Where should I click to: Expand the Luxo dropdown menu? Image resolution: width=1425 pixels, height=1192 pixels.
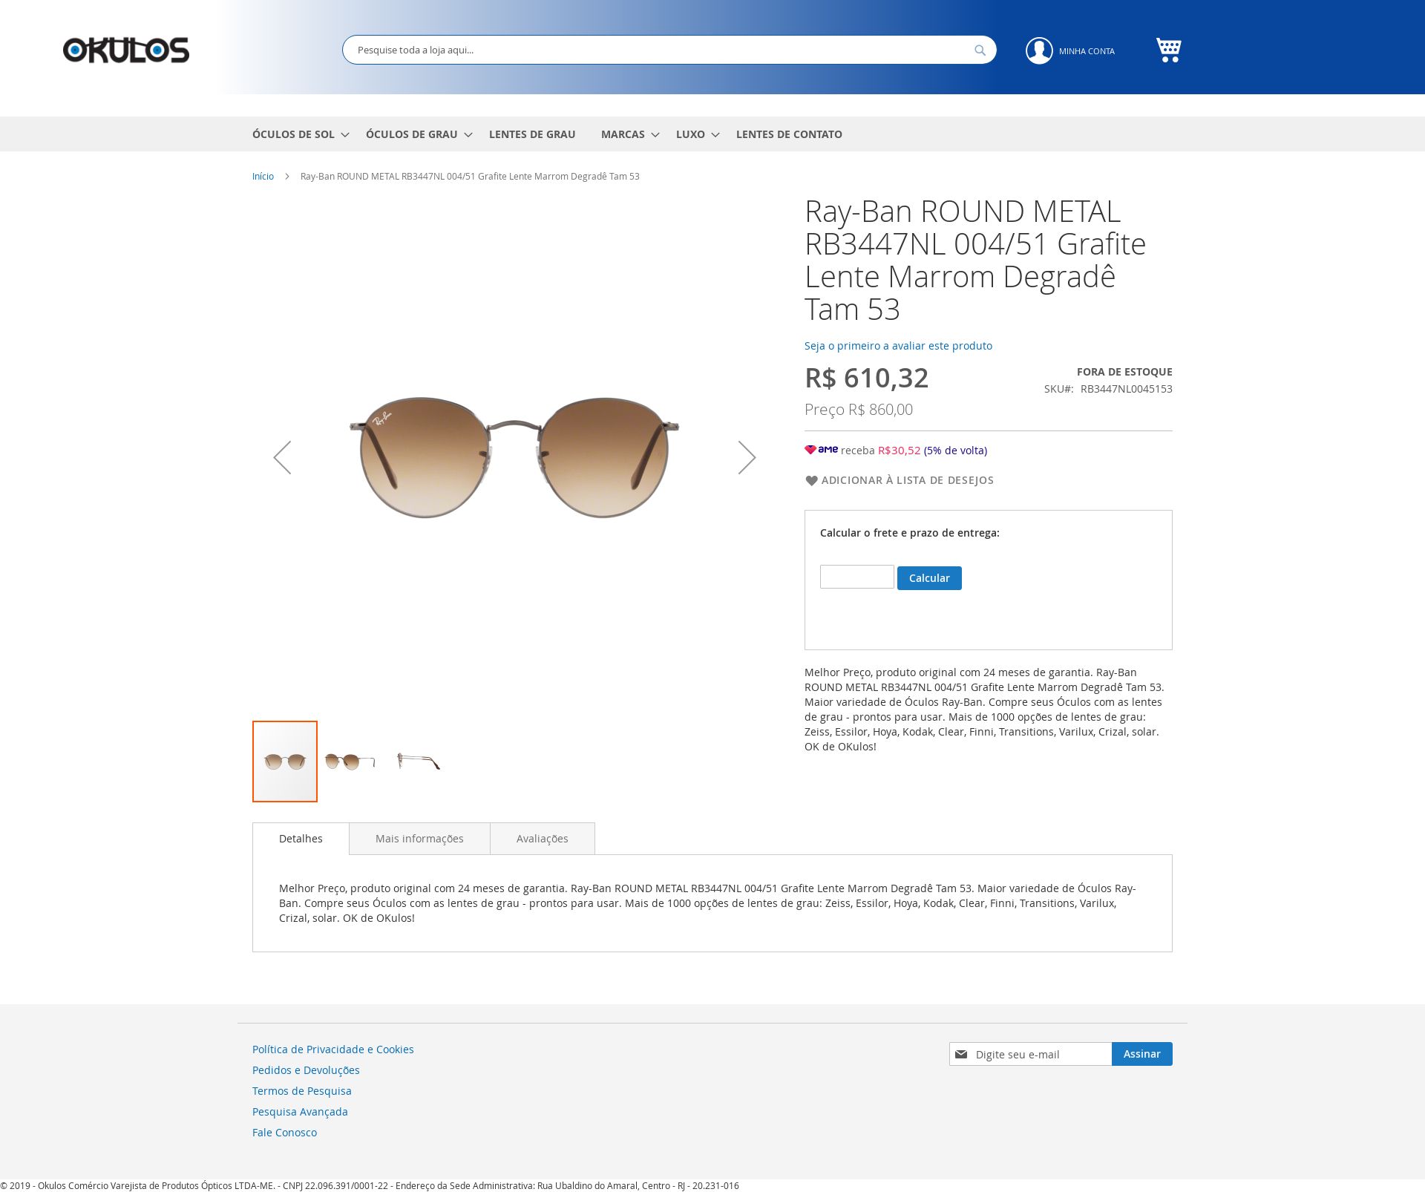698,134
